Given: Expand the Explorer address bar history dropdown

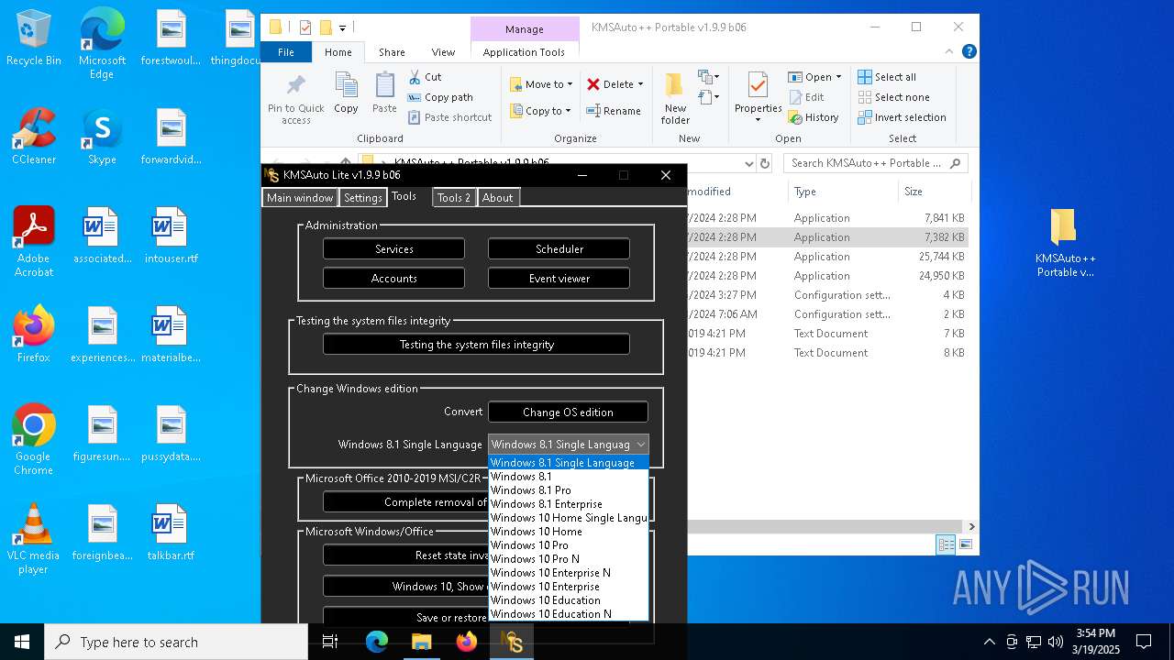Looking at the screenshot, I should pyautogui.click(x=749, y=163).
